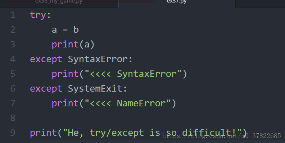Image resolution: width=285 pixels, height=143 pixels.
Task: Click 'a = b' on line 2
Action: click(x=65, y=30)
